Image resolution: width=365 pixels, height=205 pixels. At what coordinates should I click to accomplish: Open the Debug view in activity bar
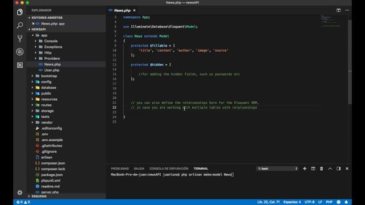click(20, 52)
